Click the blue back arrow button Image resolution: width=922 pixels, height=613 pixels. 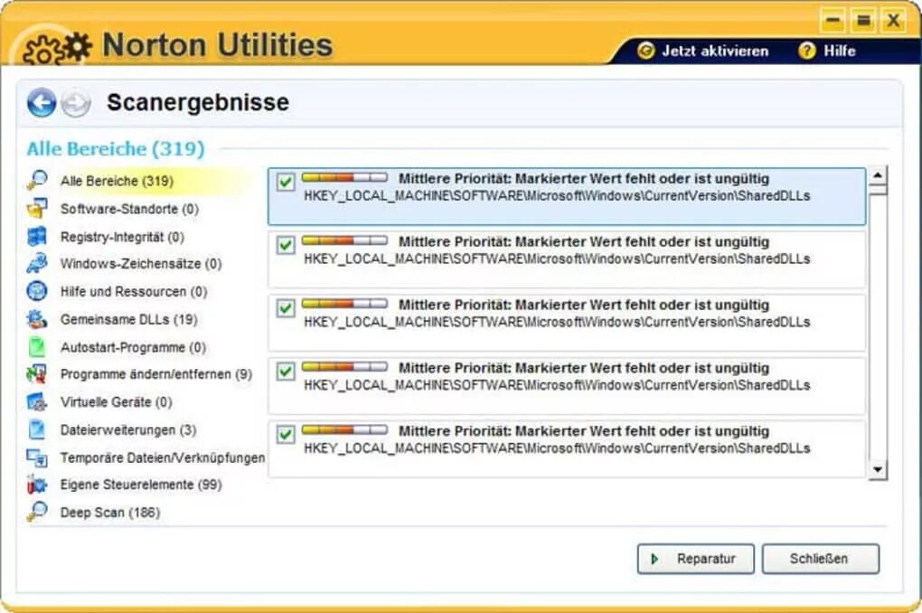tap(42, 103)
